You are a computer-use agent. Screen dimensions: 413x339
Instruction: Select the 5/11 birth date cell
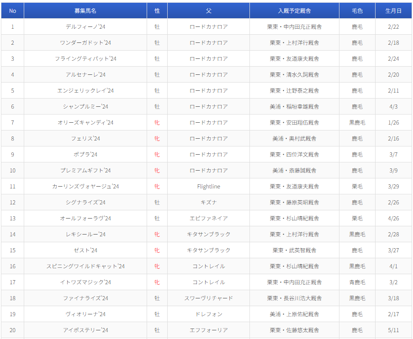coord(393,330)
